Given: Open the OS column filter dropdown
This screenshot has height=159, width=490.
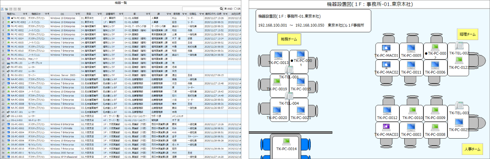Looking at the screenshot, I should tap(76, 14).
